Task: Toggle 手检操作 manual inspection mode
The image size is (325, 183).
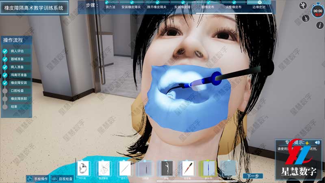Action: pyautogui.click(x=37, y=179)
